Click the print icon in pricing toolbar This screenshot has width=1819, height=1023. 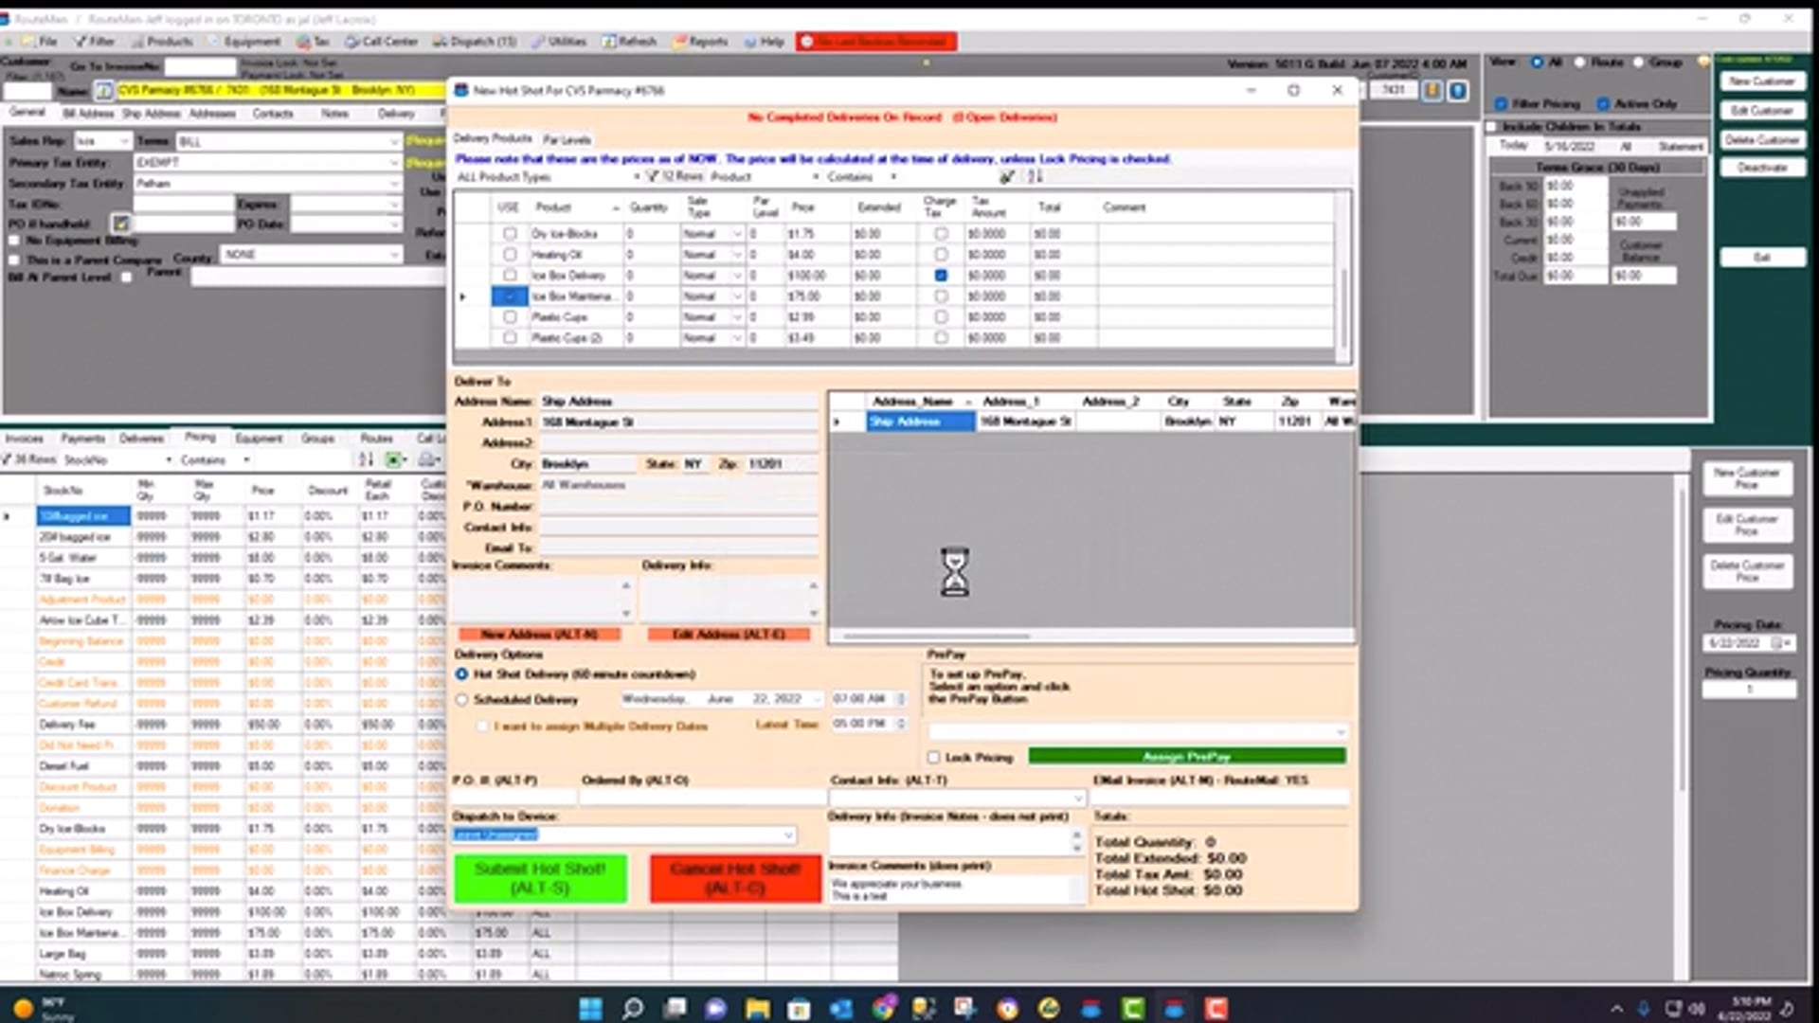pyautogui.click(x=427, y=460)
